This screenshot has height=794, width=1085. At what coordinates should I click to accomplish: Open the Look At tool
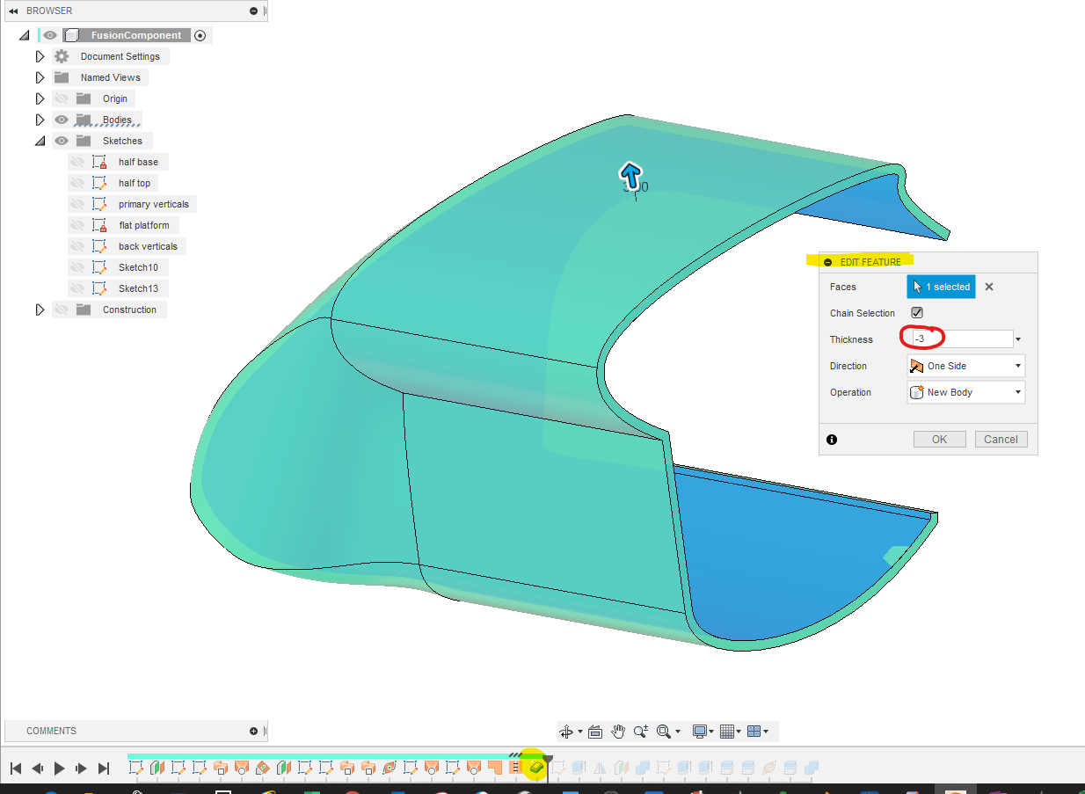[x=595, y=731]
